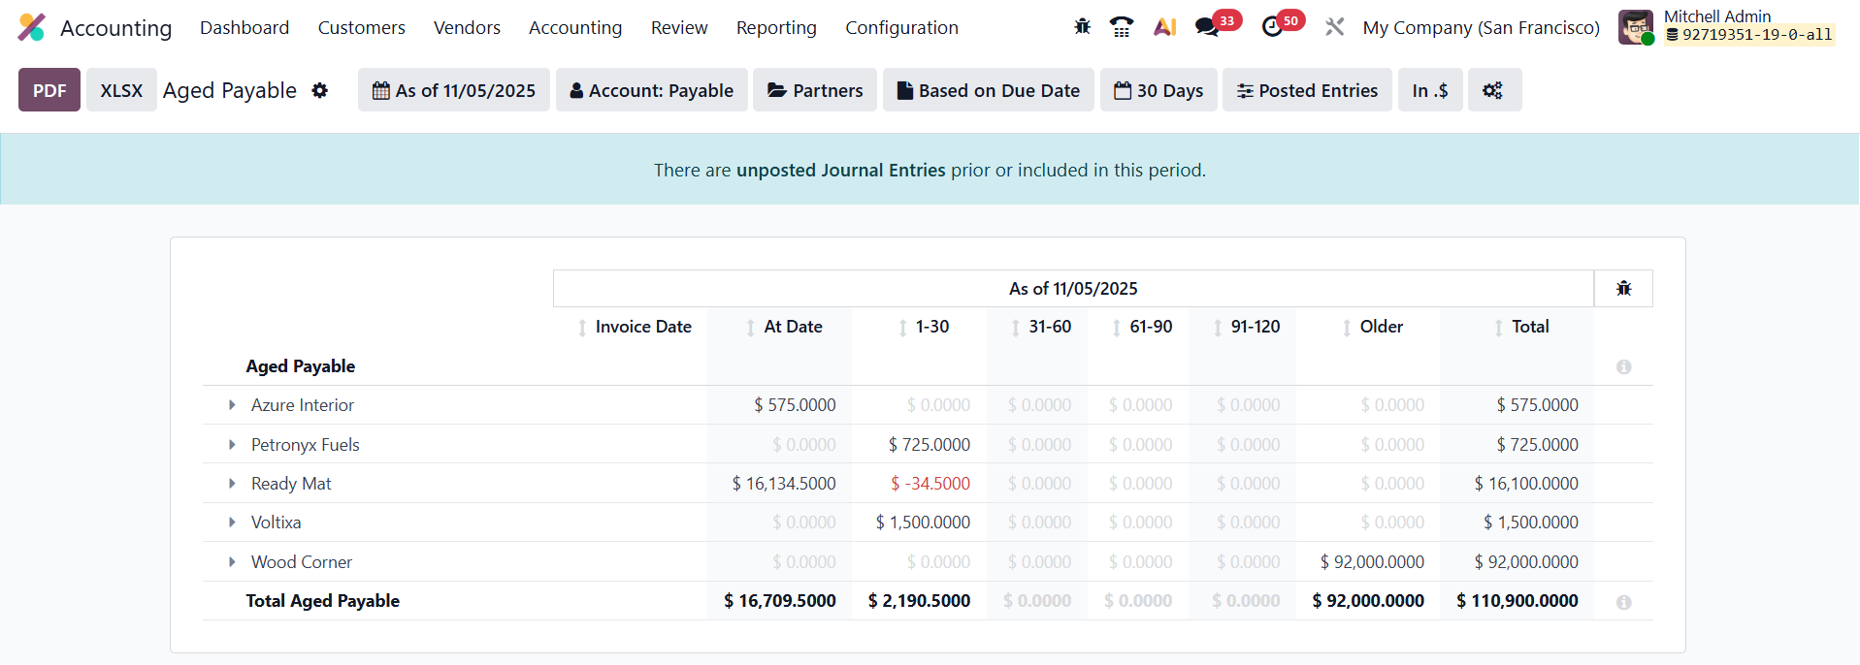This screenshot has height=665, width=1860.
Task: Click the info icon on Total Aged Payable row
Action: click(1623, 602)
